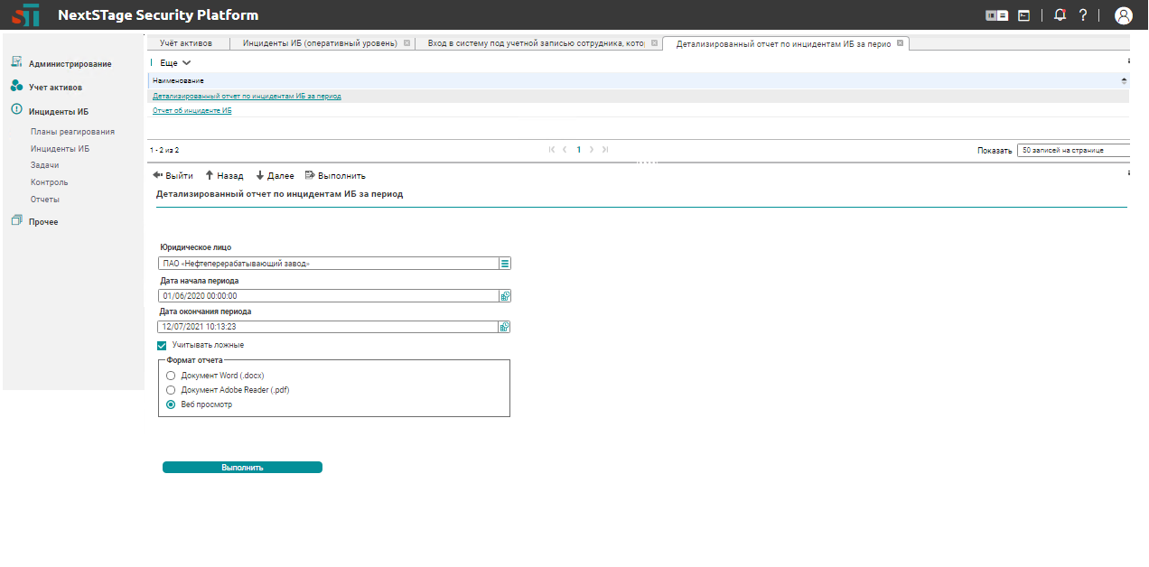The width and height of the screenshot is (1149, 567).
Task: Open calendar for Дата окончания периода
Action: coord(506,327)
